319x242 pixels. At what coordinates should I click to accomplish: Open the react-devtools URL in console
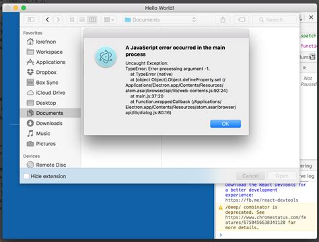tap(262, 200)
